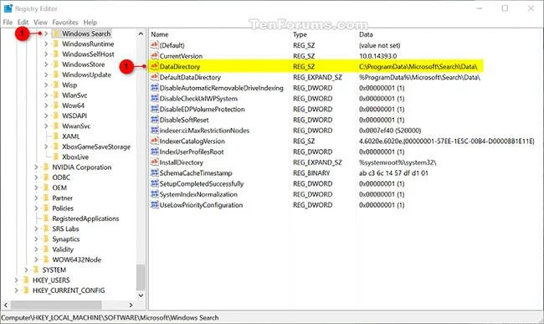
Task: Click the registry path in the status bar
Action: [x=110, y=317]
